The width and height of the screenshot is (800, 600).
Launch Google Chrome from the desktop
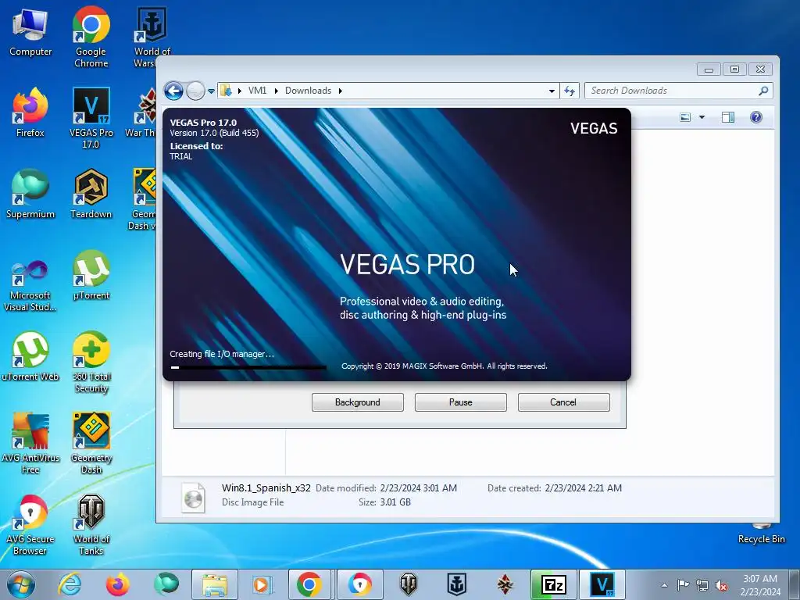point(91,37)
